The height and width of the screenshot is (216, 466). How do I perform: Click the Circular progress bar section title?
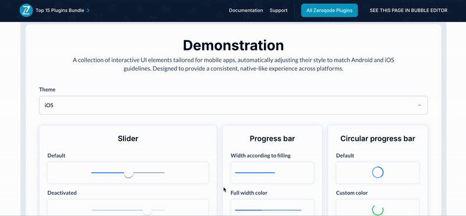coord(377,139)
